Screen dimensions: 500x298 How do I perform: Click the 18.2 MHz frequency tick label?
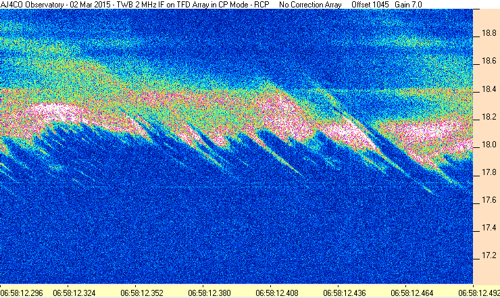(x=489, y=117)
